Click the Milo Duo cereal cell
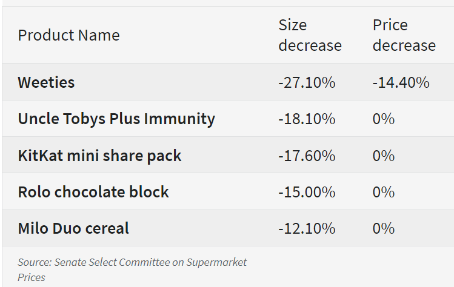This screenshot has height=287, width=454. 73,228
